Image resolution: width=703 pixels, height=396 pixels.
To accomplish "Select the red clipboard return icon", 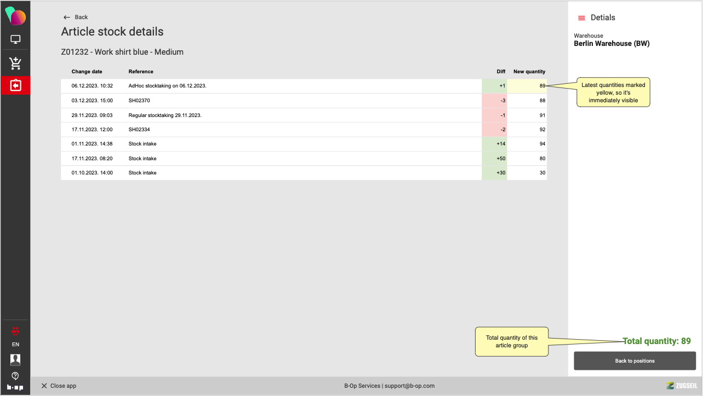I will tap(15, 86).
